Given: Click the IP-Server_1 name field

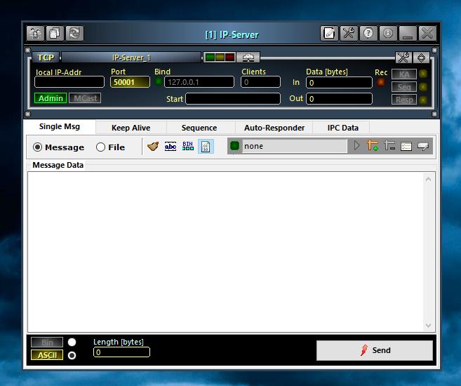Looking at the screenshot, I should [x=131, y=58].
